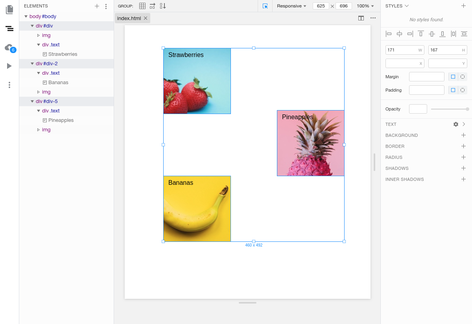
Task: Open the Pages panel via document icon
Action: point(9,9)
